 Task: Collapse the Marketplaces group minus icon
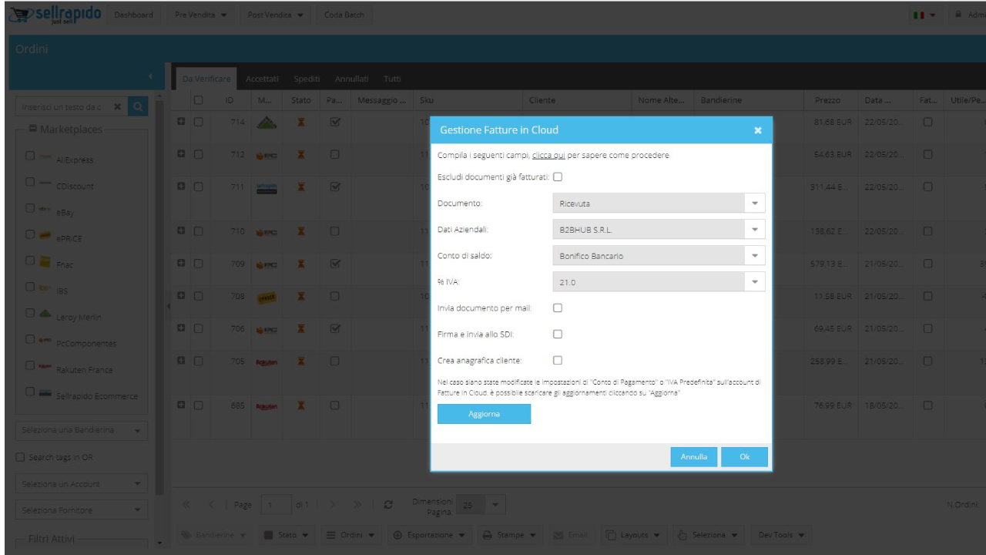pyautogui.click(x=34, y=129)
